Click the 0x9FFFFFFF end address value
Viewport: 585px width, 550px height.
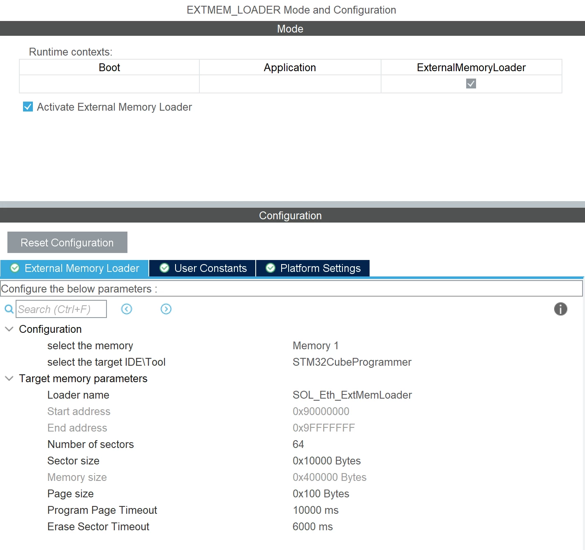tap(324, 428)
